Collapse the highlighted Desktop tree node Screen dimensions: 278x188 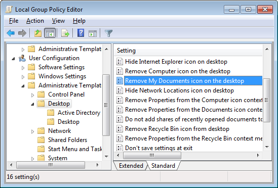pyautogui.click(x=32, y=104)
